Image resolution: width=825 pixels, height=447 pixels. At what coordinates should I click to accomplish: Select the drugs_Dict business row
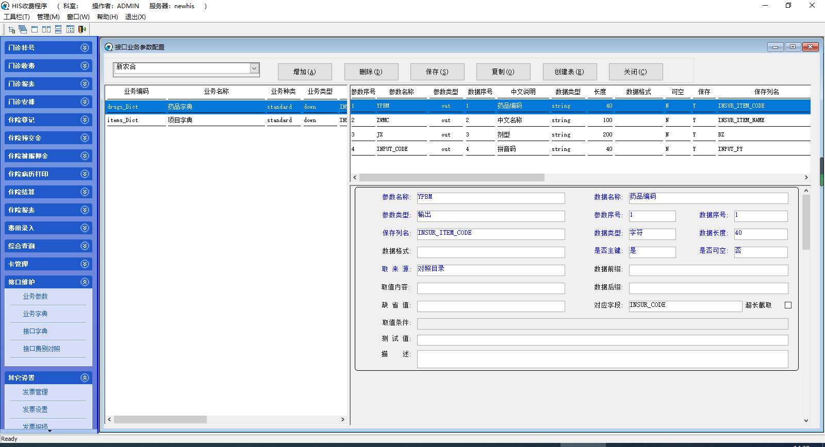(226, 107)
